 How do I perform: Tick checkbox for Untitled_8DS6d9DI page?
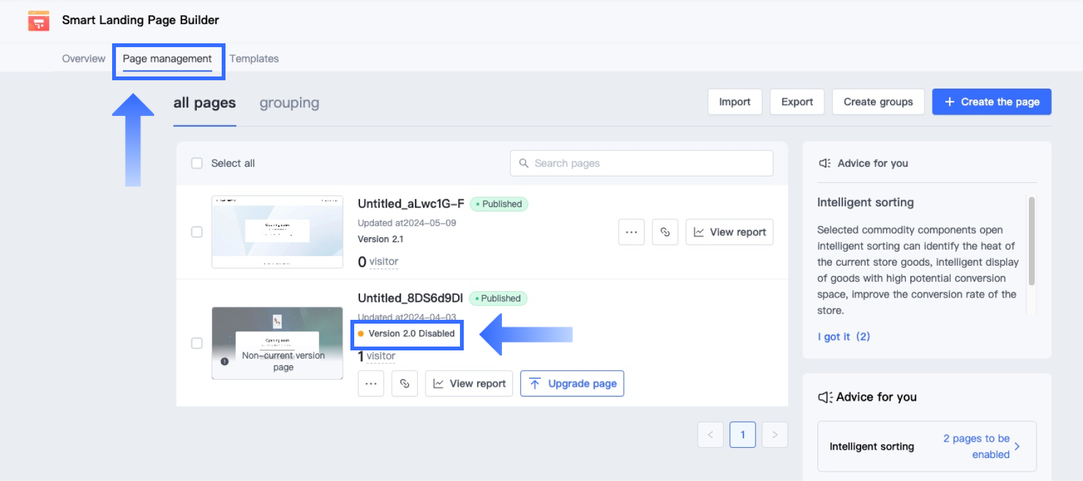pyautogui.click(x=197, y=343)
